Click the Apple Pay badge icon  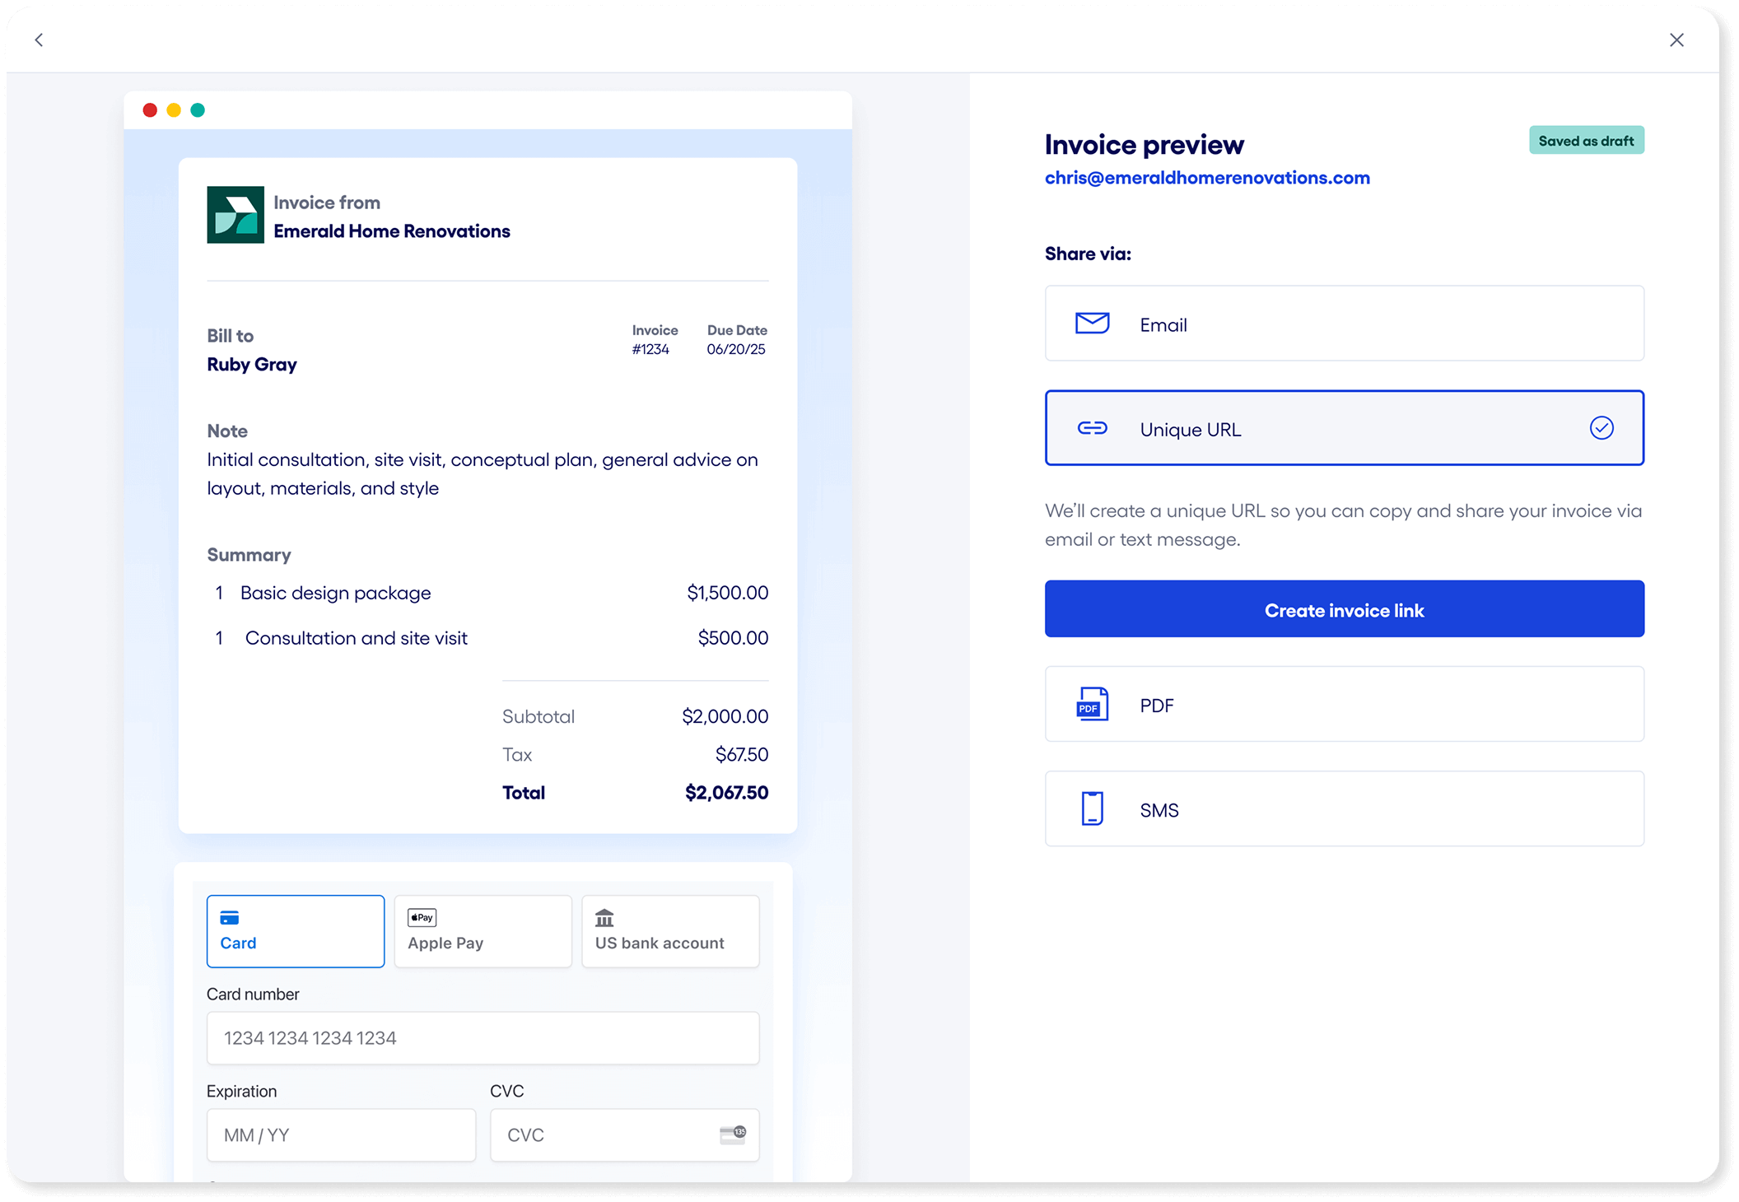click(x=422, y=917)
